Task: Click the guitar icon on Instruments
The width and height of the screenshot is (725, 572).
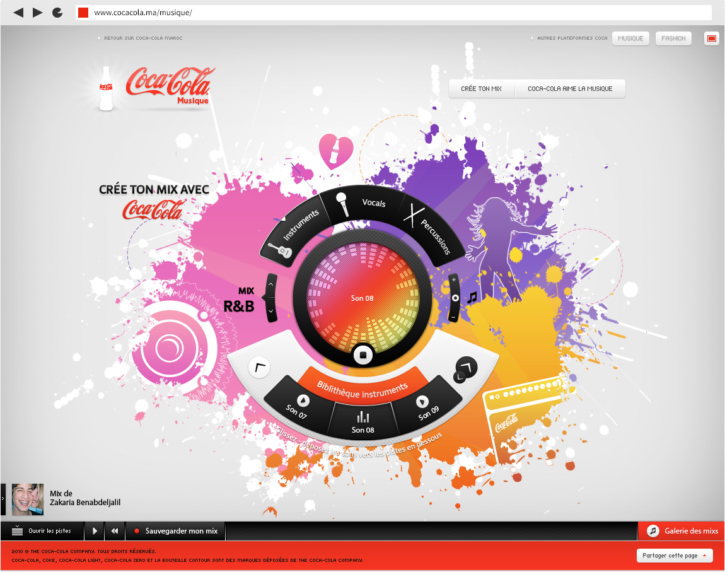Action: click(x=279, y=250)
